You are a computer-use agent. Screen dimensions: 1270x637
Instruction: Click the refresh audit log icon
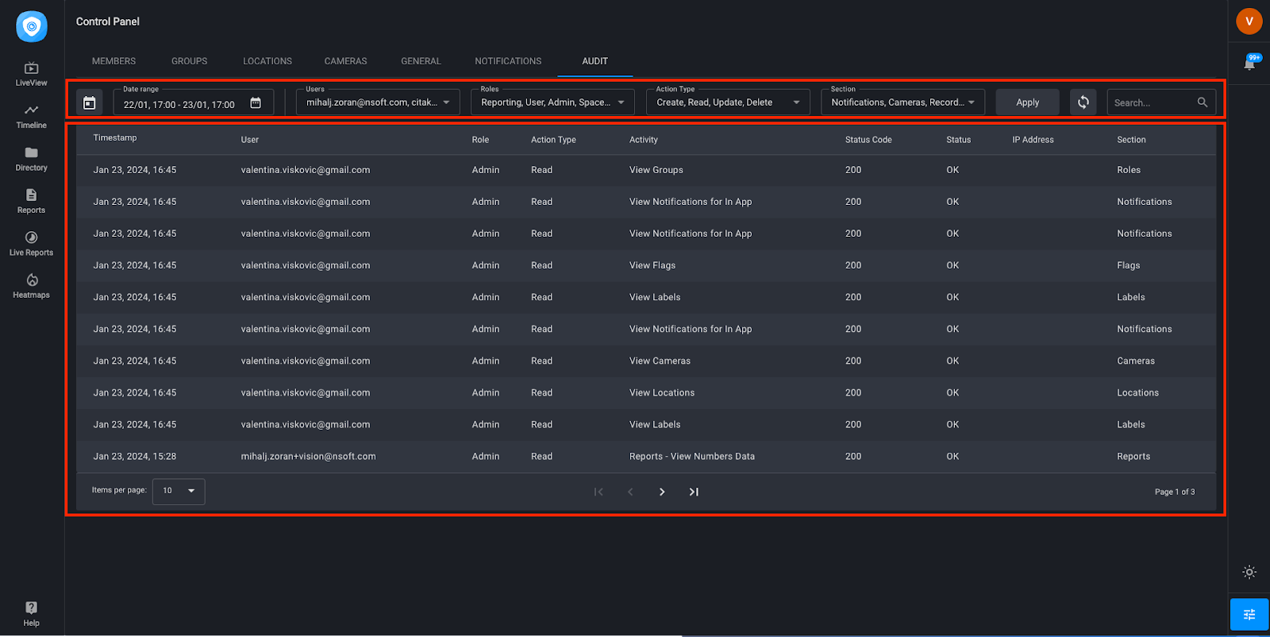[x=1083, y=102]
